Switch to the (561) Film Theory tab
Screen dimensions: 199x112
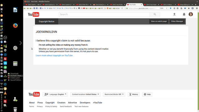click(x=84, y=5)
